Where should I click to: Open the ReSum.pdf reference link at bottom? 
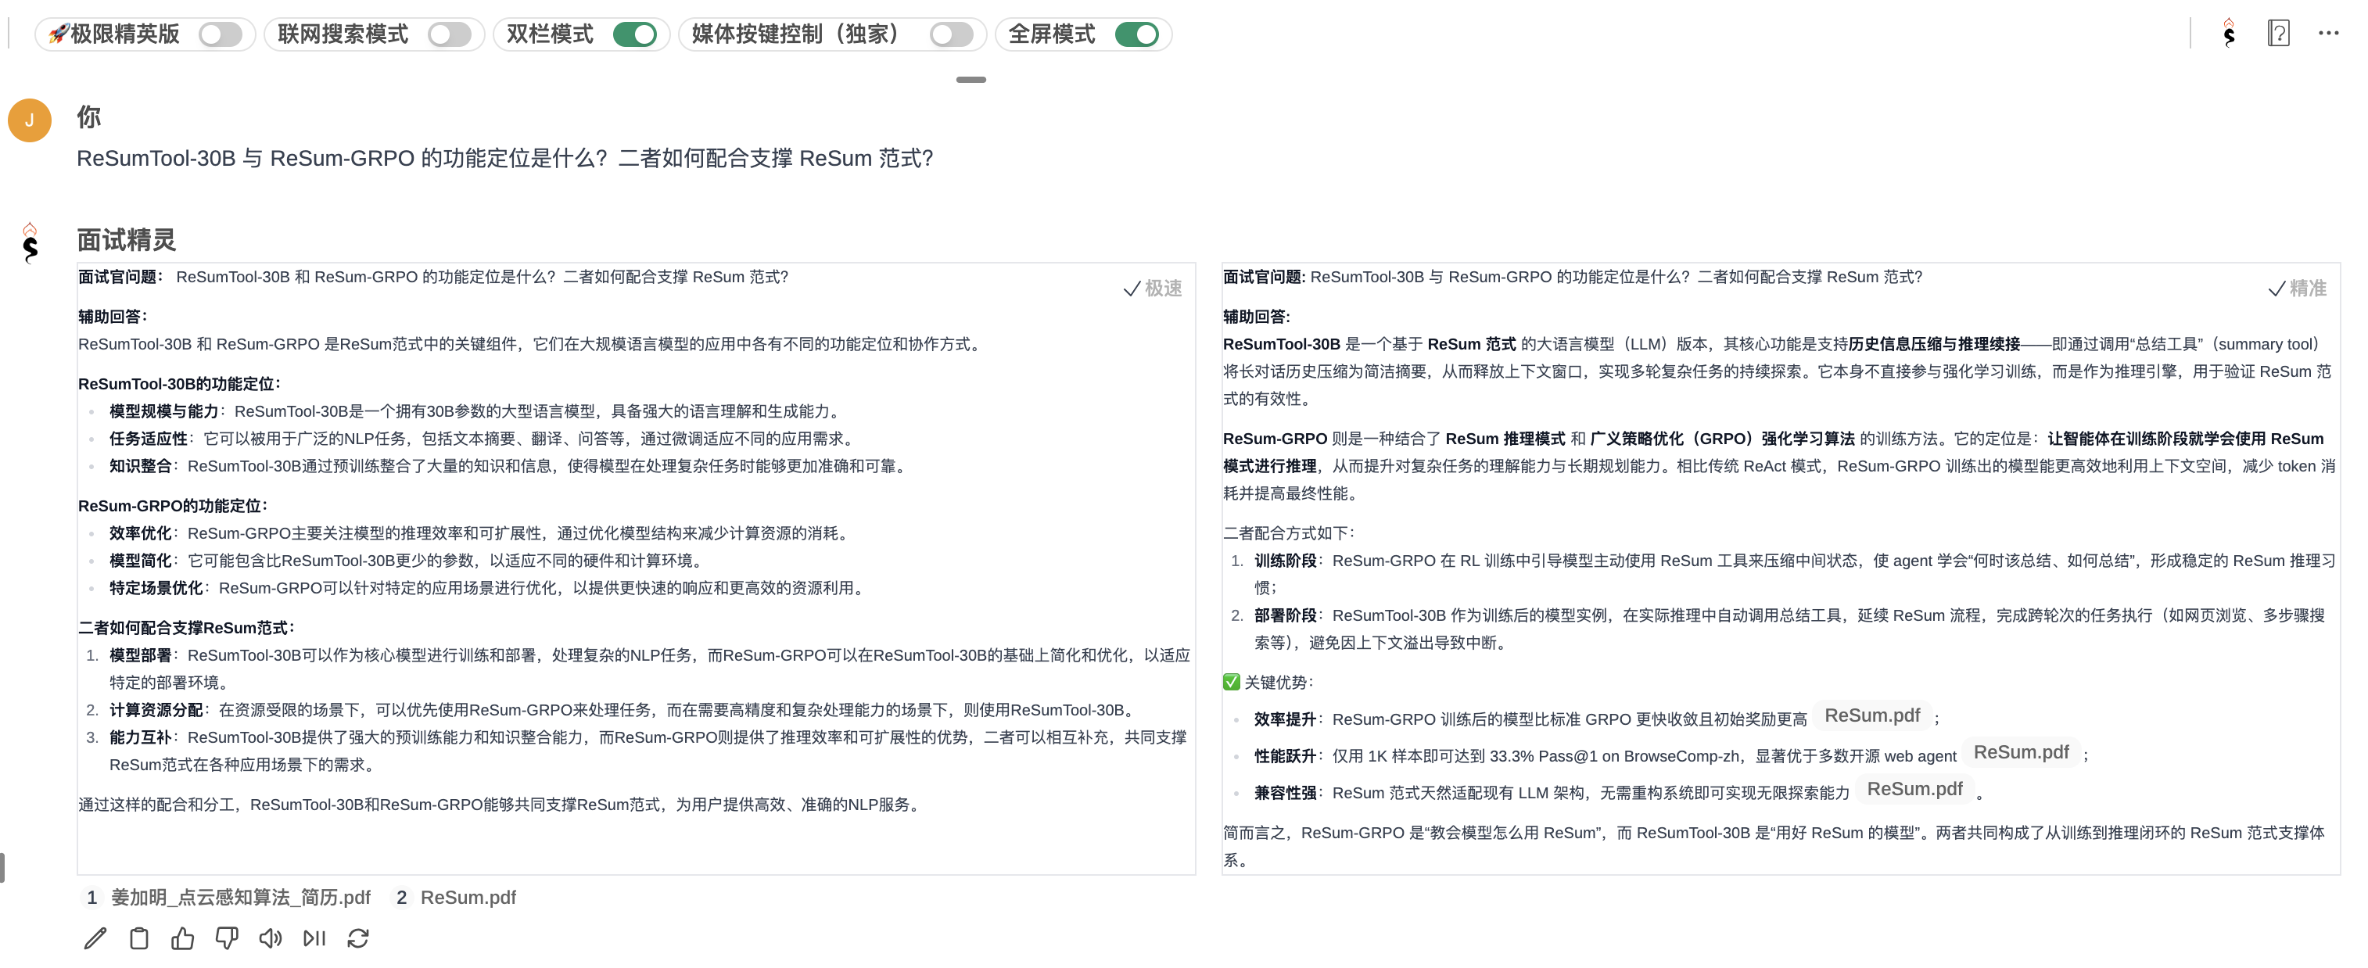tap(467, 897)
